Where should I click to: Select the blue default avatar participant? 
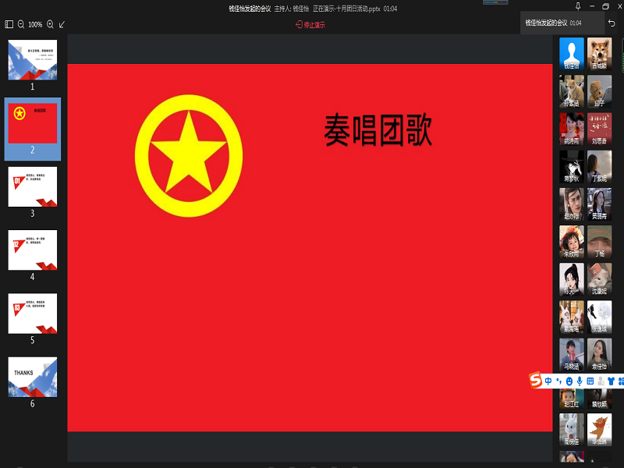pyautogui.click(x=572, y=54)
